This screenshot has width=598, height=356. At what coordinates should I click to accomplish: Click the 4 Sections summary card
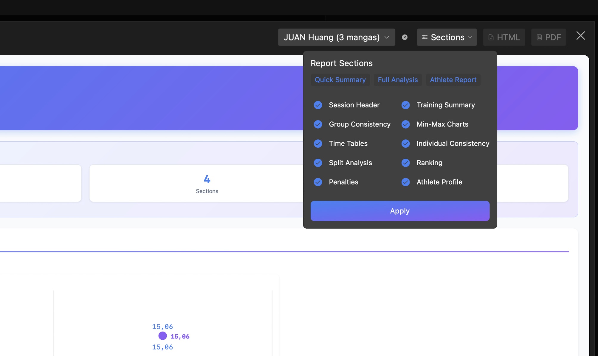tap(207, 183)
